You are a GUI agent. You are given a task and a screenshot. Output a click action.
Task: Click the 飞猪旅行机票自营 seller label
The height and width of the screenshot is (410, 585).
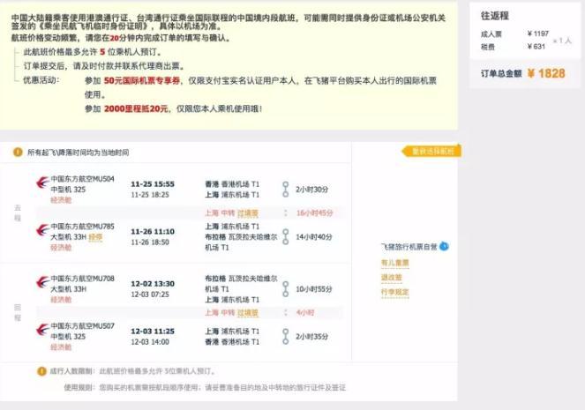pos(409,246)
